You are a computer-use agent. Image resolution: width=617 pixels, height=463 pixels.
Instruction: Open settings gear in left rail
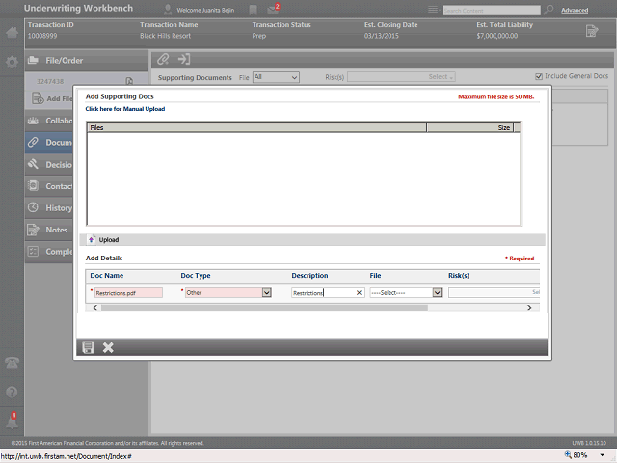12,62
